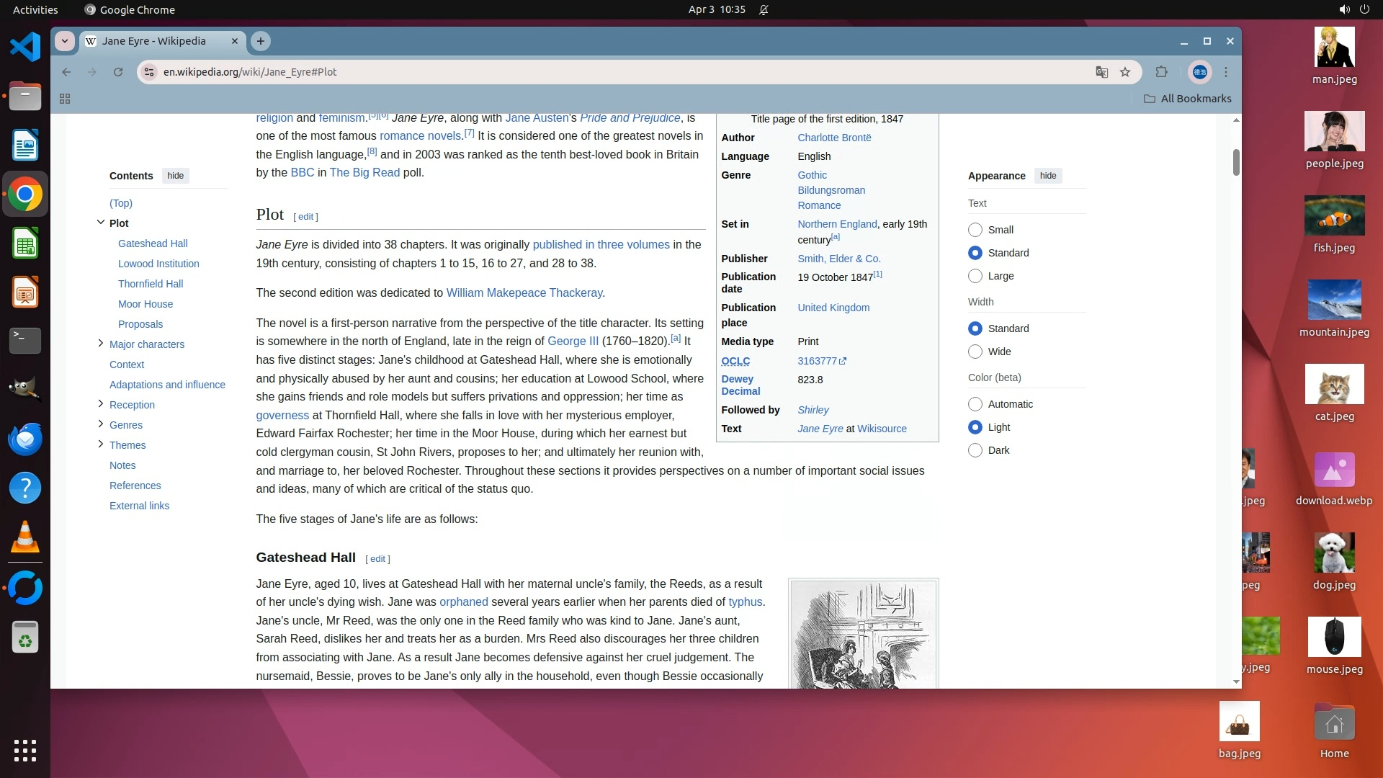Open Chrome three-dot menu
The height and width of the screenshot is (778, 1383).
pyautogui.click(x=1226, y=72)
